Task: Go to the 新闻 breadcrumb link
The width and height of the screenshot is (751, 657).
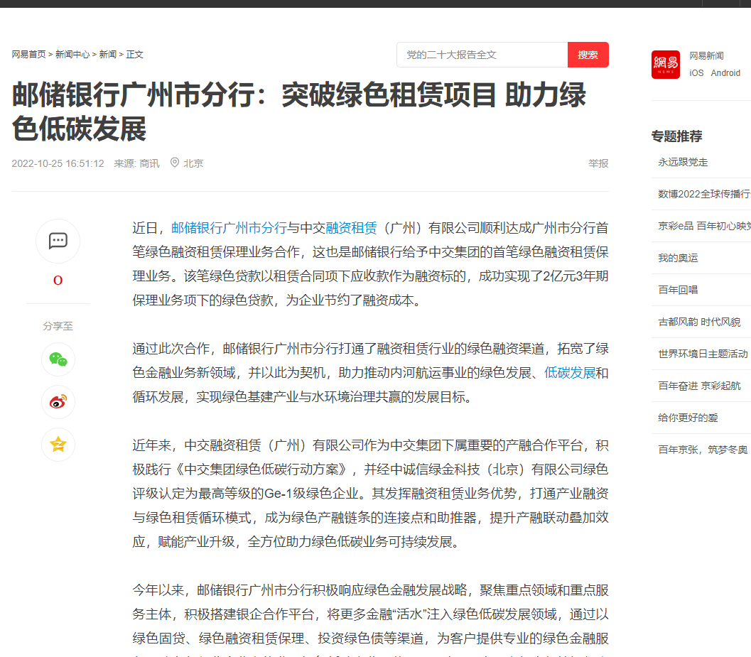Action: click(108, 54)
